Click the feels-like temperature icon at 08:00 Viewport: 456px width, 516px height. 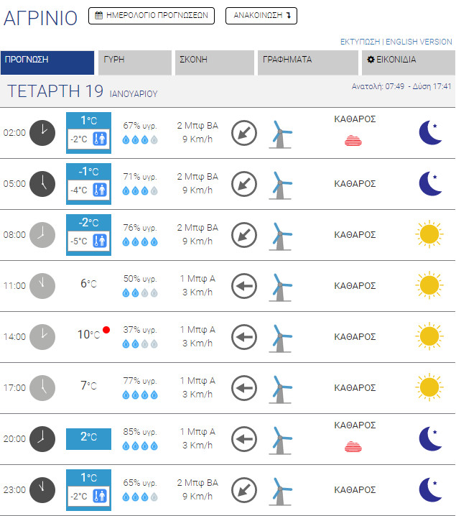click(100, 241)
